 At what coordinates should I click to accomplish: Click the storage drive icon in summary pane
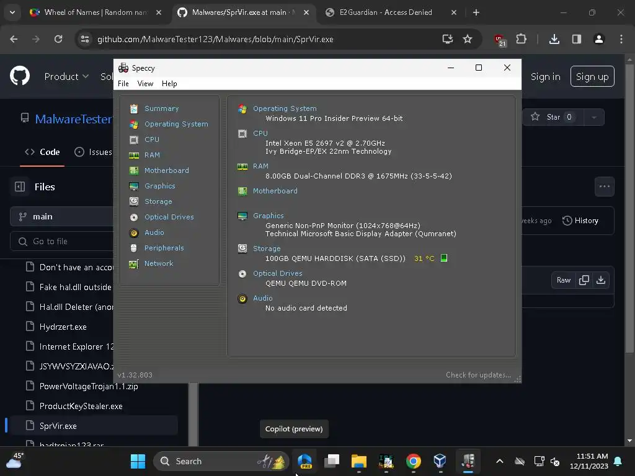click(242, 249)
